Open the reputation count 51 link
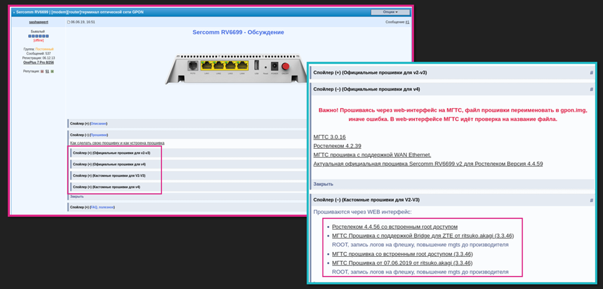The width and height of the screenshot is (603, 289). pos(47,71)
